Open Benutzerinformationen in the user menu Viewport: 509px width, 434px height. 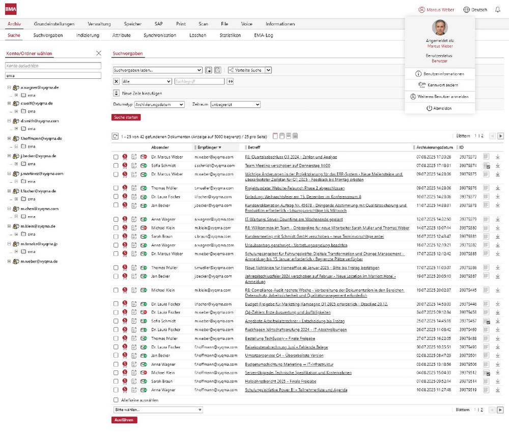tap(440, 74)
